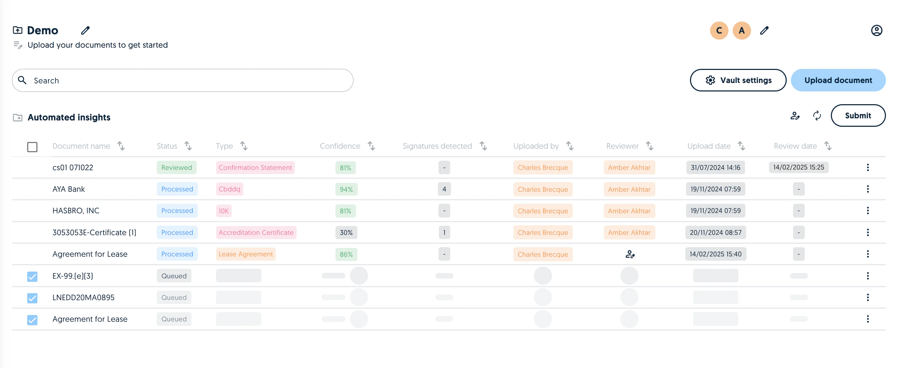
Task: Toggle the select-all checkbox in table header
Action: [32, 147]
